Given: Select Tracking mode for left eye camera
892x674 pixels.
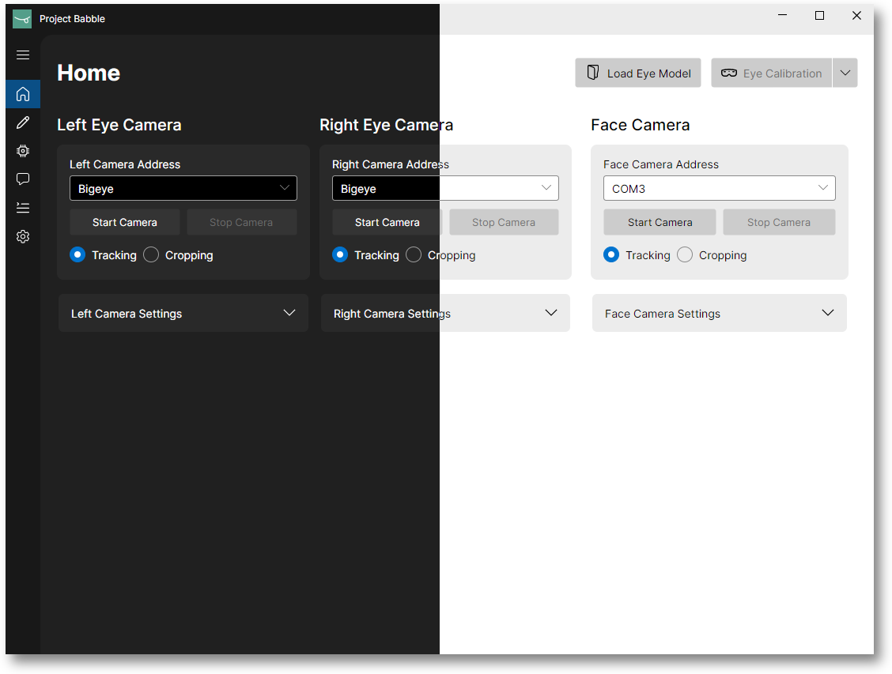Looking at the screenshot, I should point(103,254).
